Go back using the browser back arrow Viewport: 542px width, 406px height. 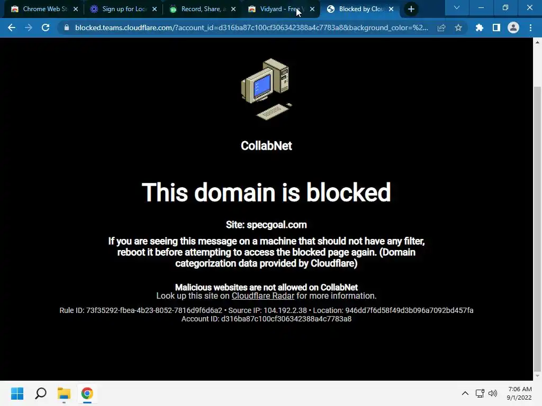pos(12,27)
